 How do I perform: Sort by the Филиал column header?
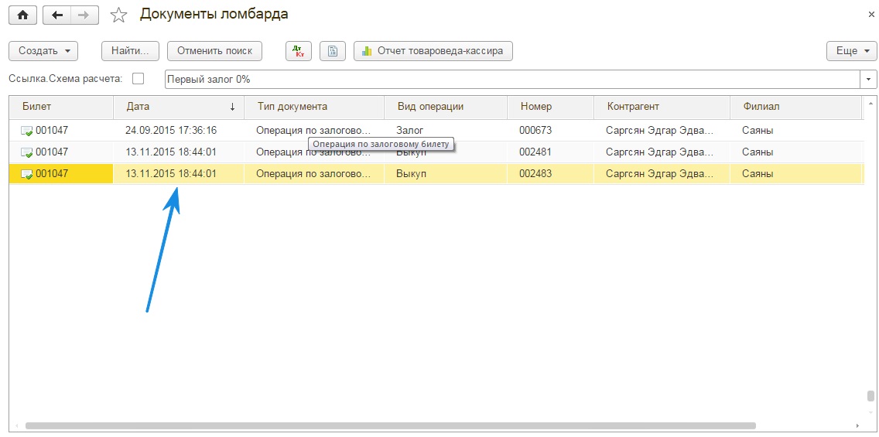coord(795,107)
